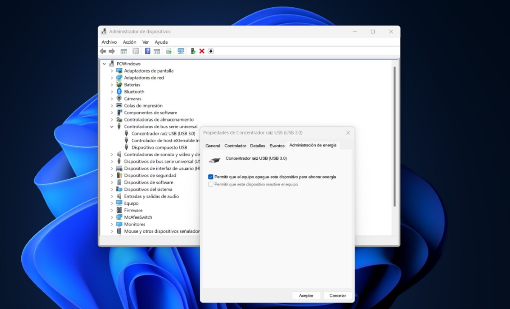The image size is (510, 309).
Task: Toggle the show/hide console tree icon
Action: click(x=124, y=51)
